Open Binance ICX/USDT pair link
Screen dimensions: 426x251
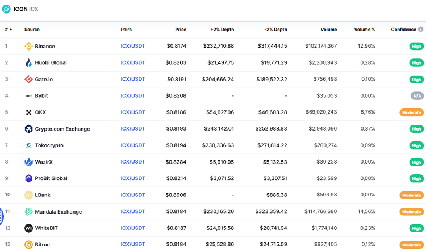133,46
